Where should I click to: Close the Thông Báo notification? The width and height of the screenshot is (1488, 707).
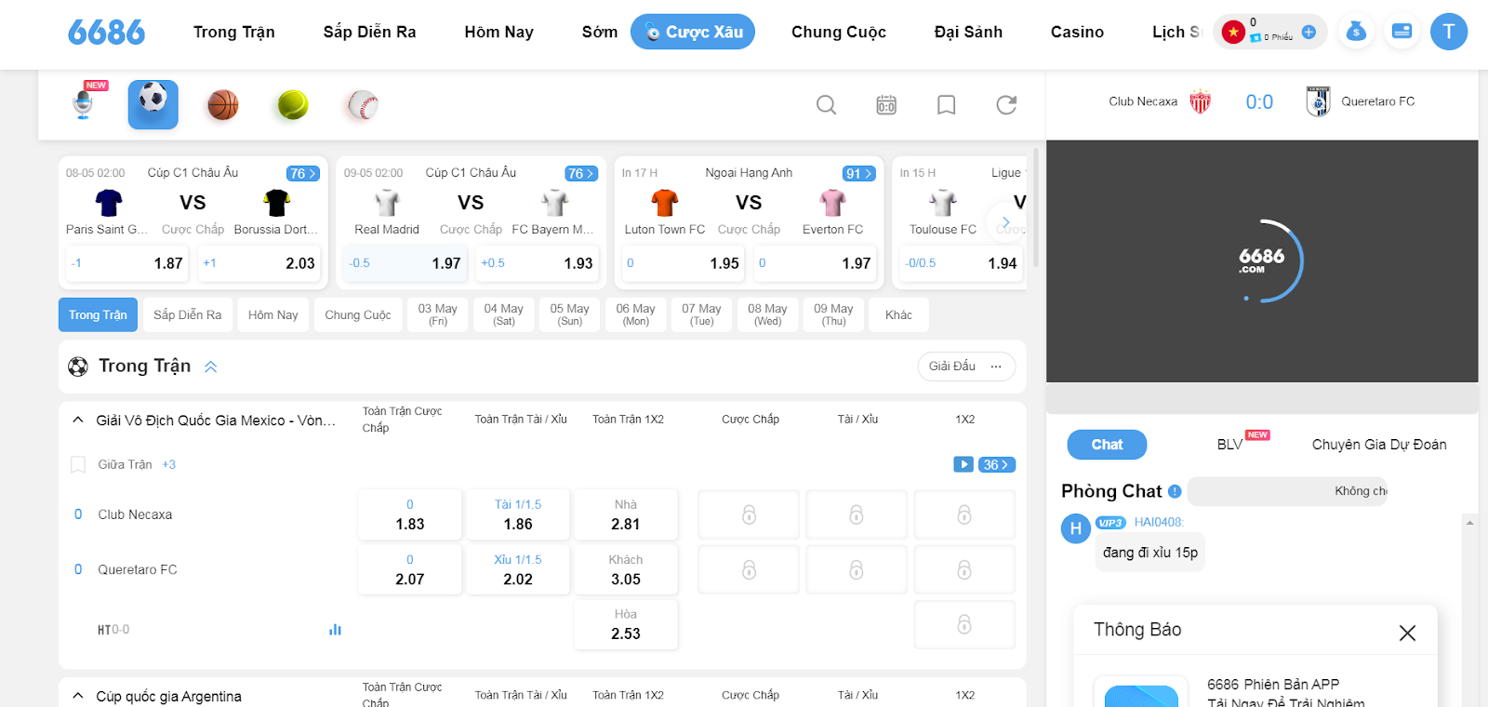click(x=1407, y=633)
